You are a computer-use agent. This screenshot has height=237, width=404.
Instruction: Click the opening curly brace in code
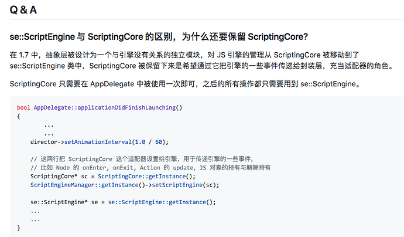pyautogui.click(x=19, y=116)
